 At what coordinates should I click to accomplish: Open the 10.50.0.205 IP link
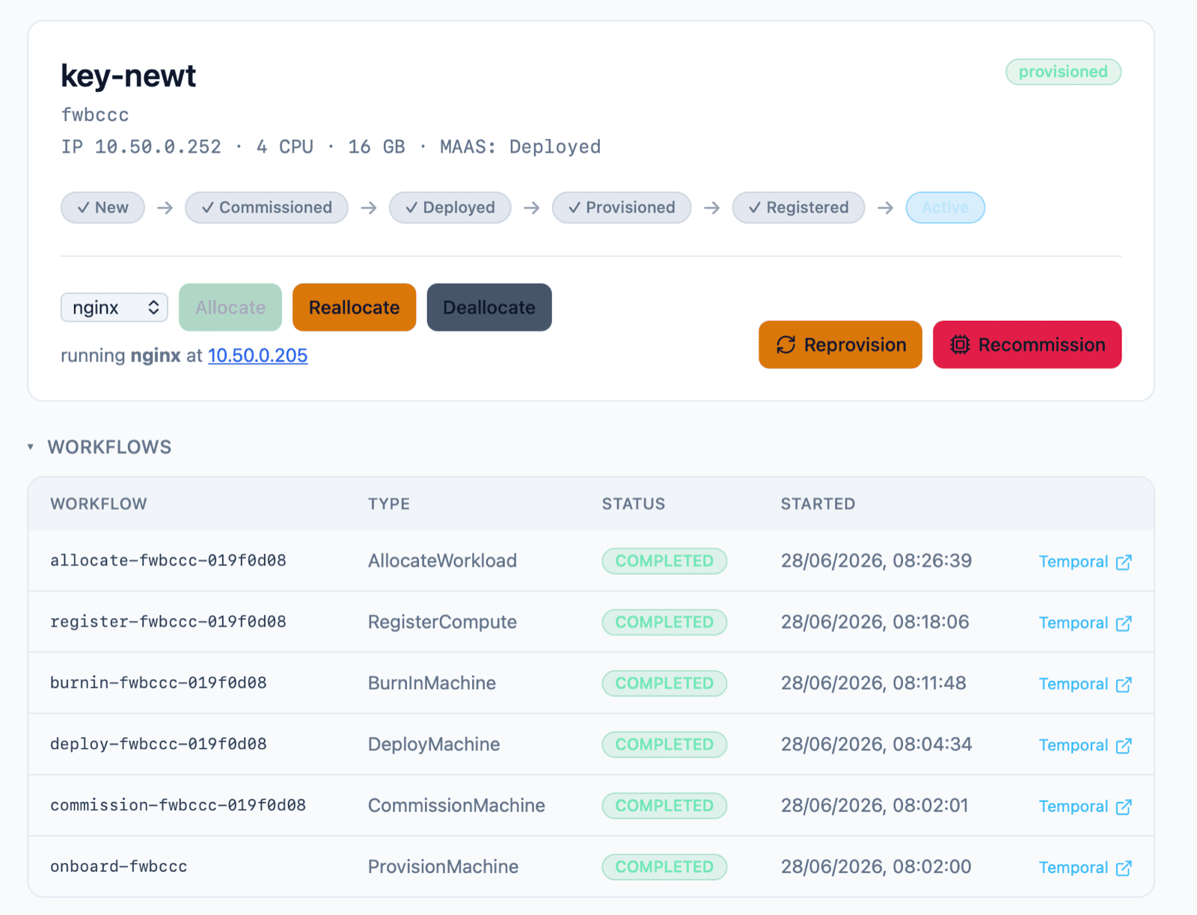click(x=257, y=355)
